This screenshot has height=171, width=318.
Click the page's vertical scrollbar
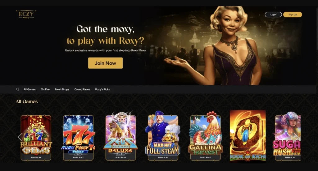[x=317, y=28]
